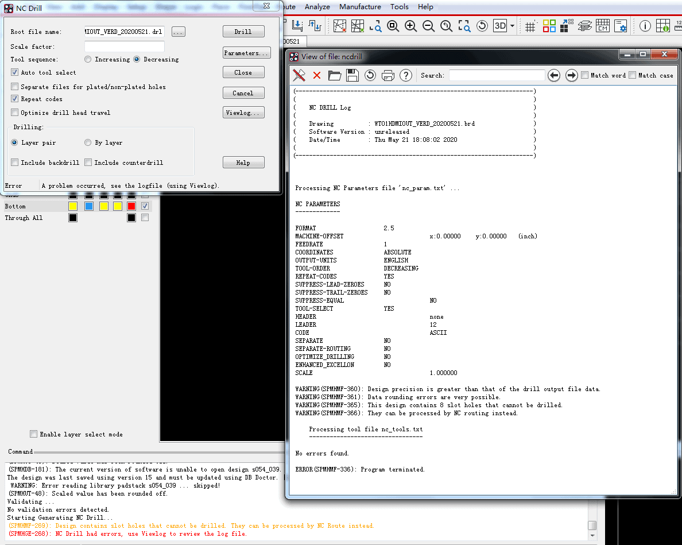Enable separate files for plated/non-plated holes

click(x=15, y=87)
